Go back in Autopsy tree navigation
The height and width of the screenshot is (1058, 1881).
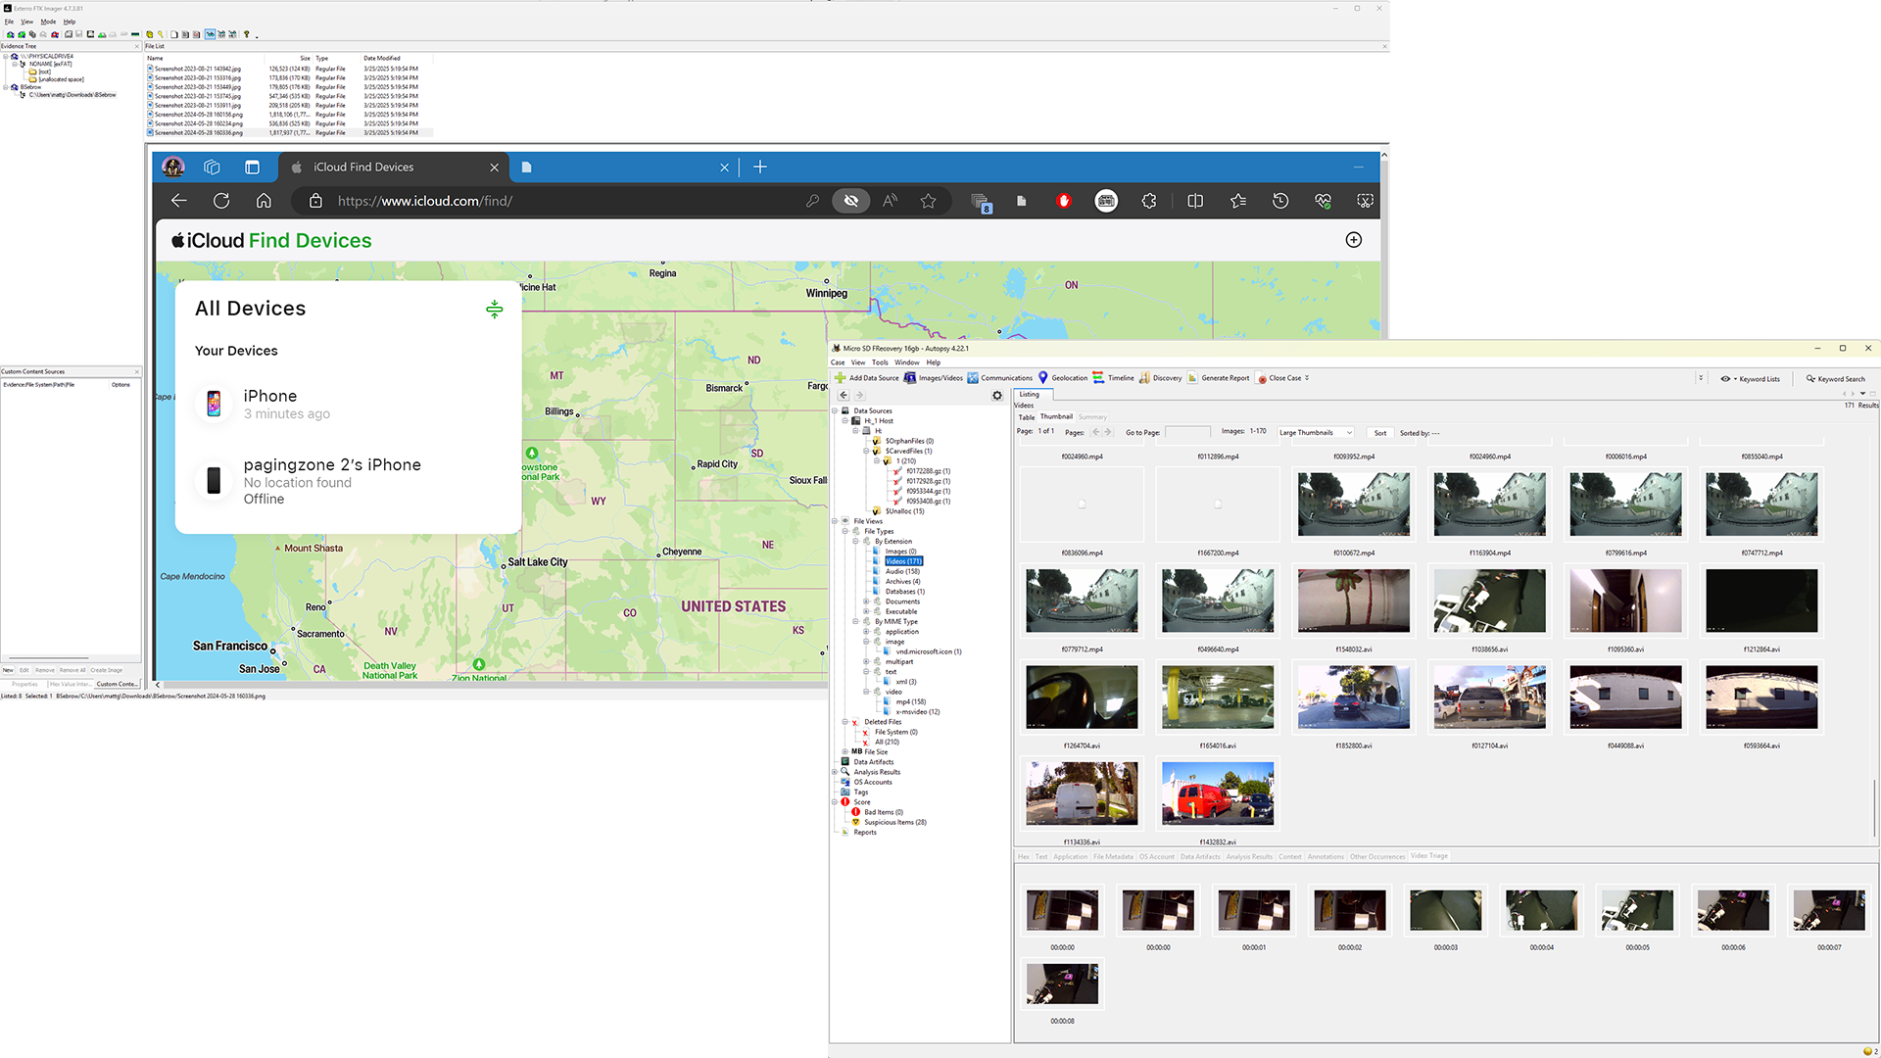click(x=844, y=396)
